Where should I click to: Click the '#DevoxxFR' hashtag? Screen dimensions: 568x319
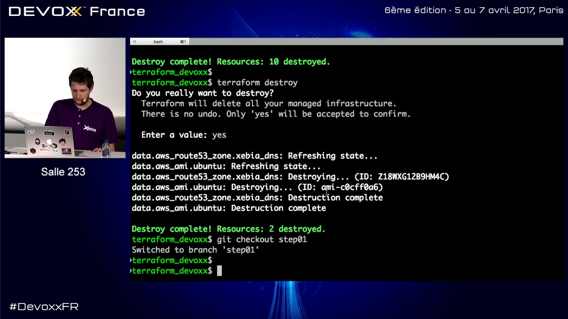(x=44, y=307)
